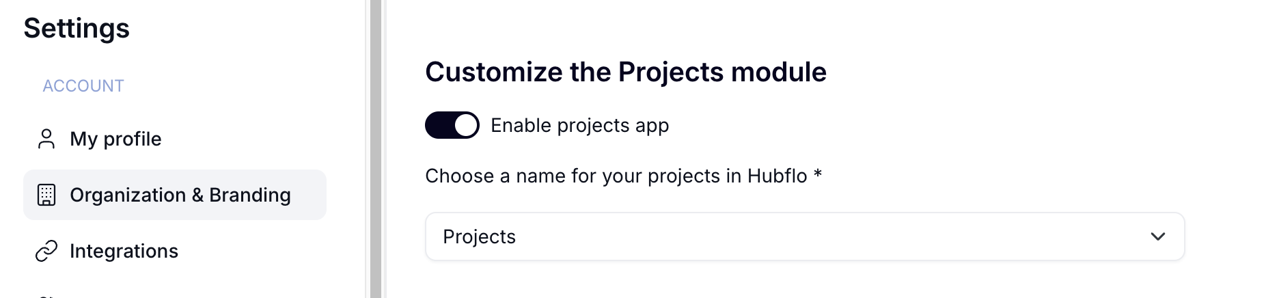
Task: Click the dark track of the projects toggle
Action: 439,125
